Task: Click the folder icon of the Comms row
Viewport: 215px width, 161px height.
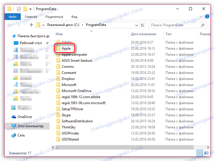Action: (x=58, y=67)
